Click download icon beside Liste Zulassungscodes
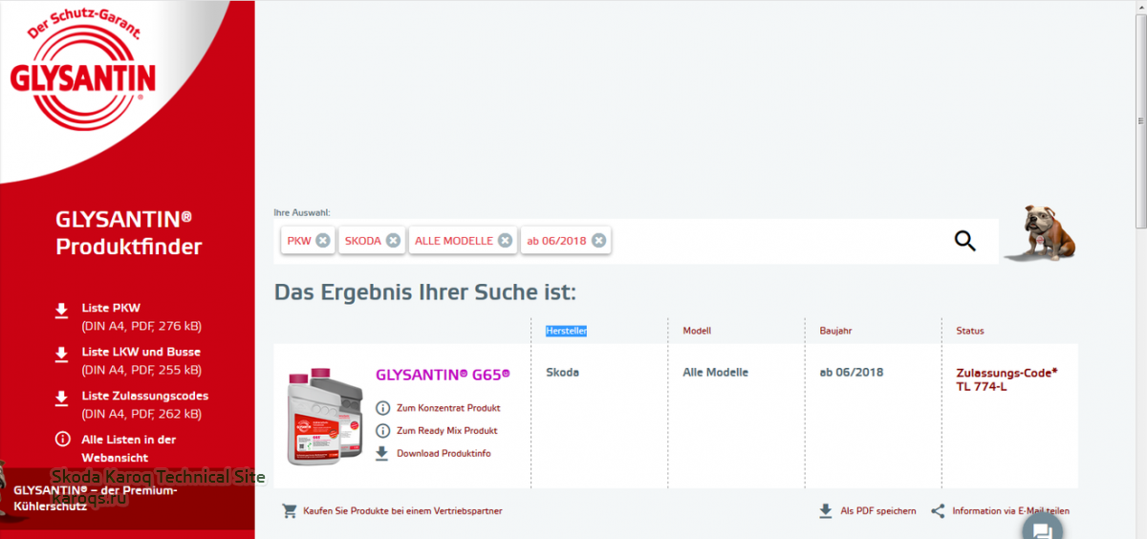 click(62, 398)
